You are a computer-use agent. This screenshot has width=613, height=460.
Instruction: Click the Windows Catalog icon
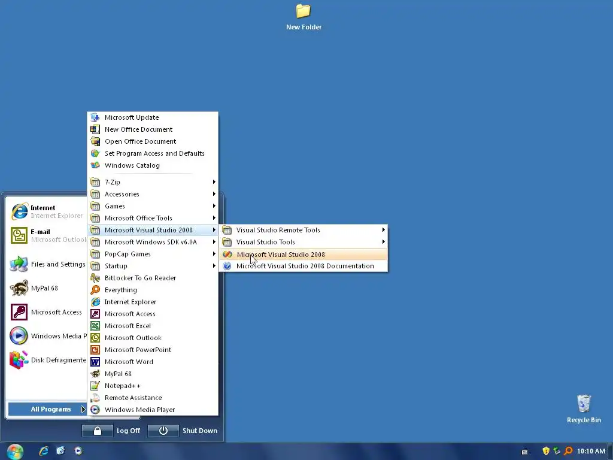coord(95,165)
